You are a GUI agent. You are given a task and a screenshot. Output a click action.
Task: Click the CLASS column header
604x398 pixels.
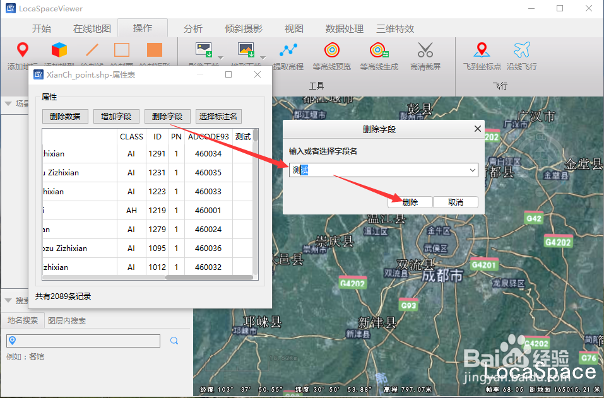tap(131, 137)
